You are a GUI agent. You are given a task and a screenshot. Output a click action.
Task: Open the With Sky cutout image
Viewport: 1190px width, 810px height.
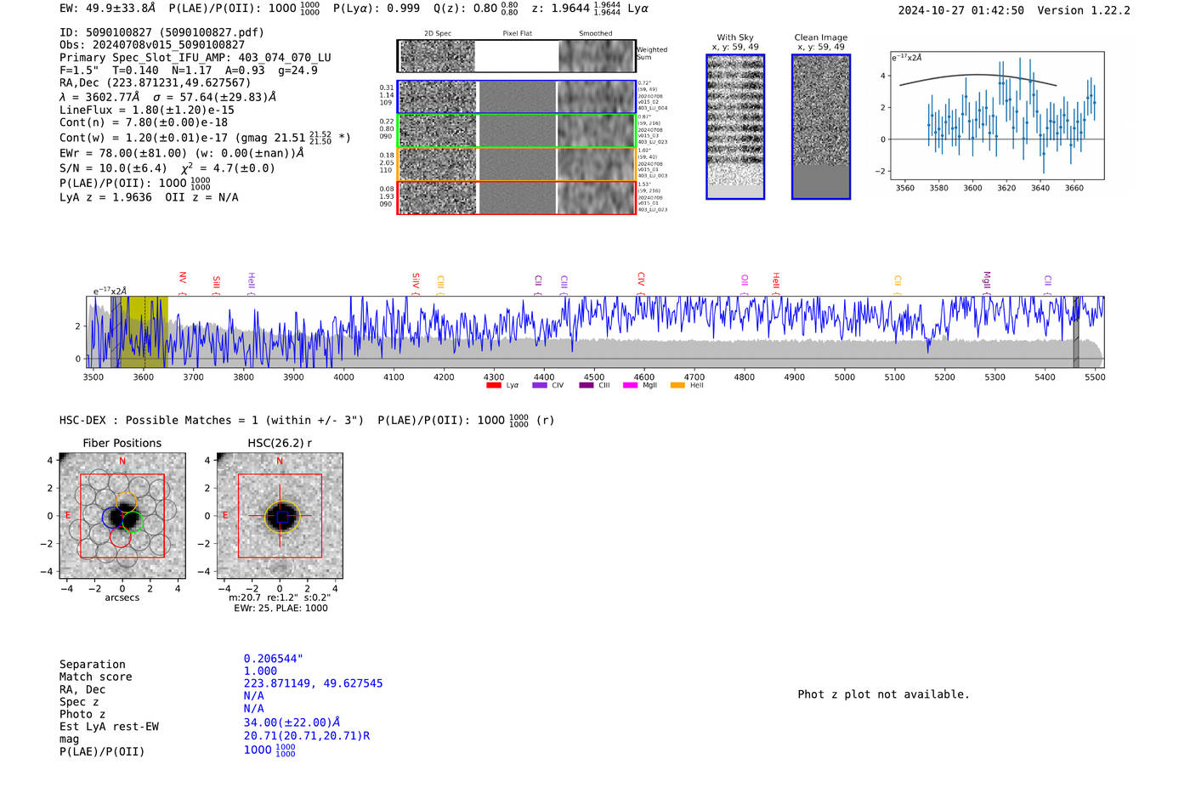click(x=735, y=127)
